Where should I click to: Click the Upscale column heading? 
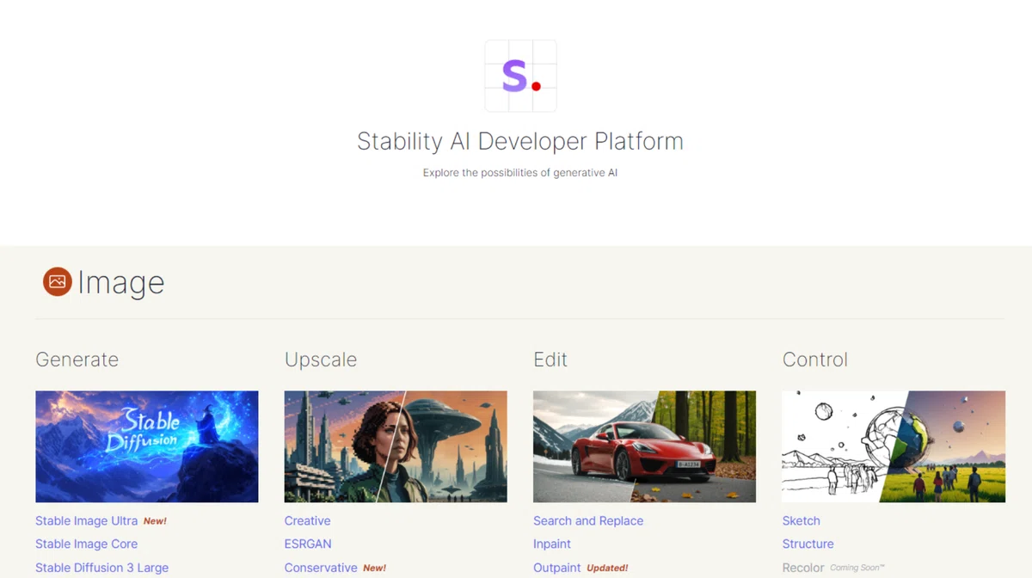[321, 360]
